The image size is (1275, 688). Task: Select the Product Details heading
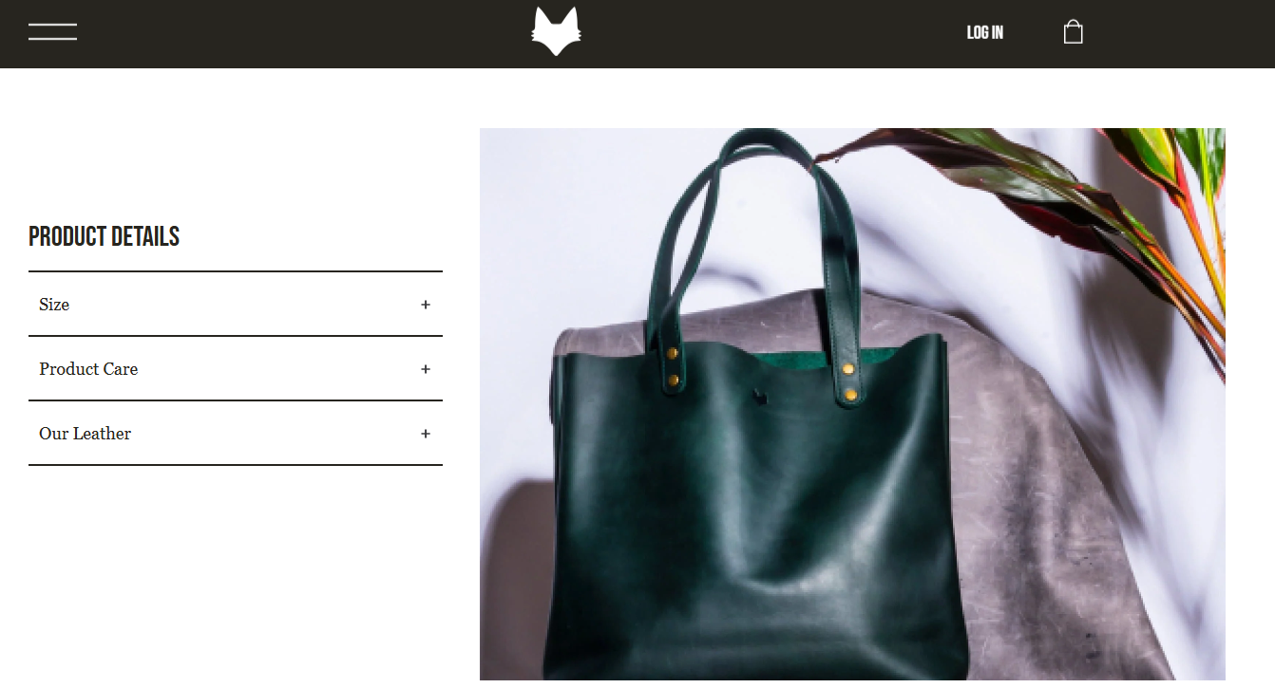pos(105,236)
